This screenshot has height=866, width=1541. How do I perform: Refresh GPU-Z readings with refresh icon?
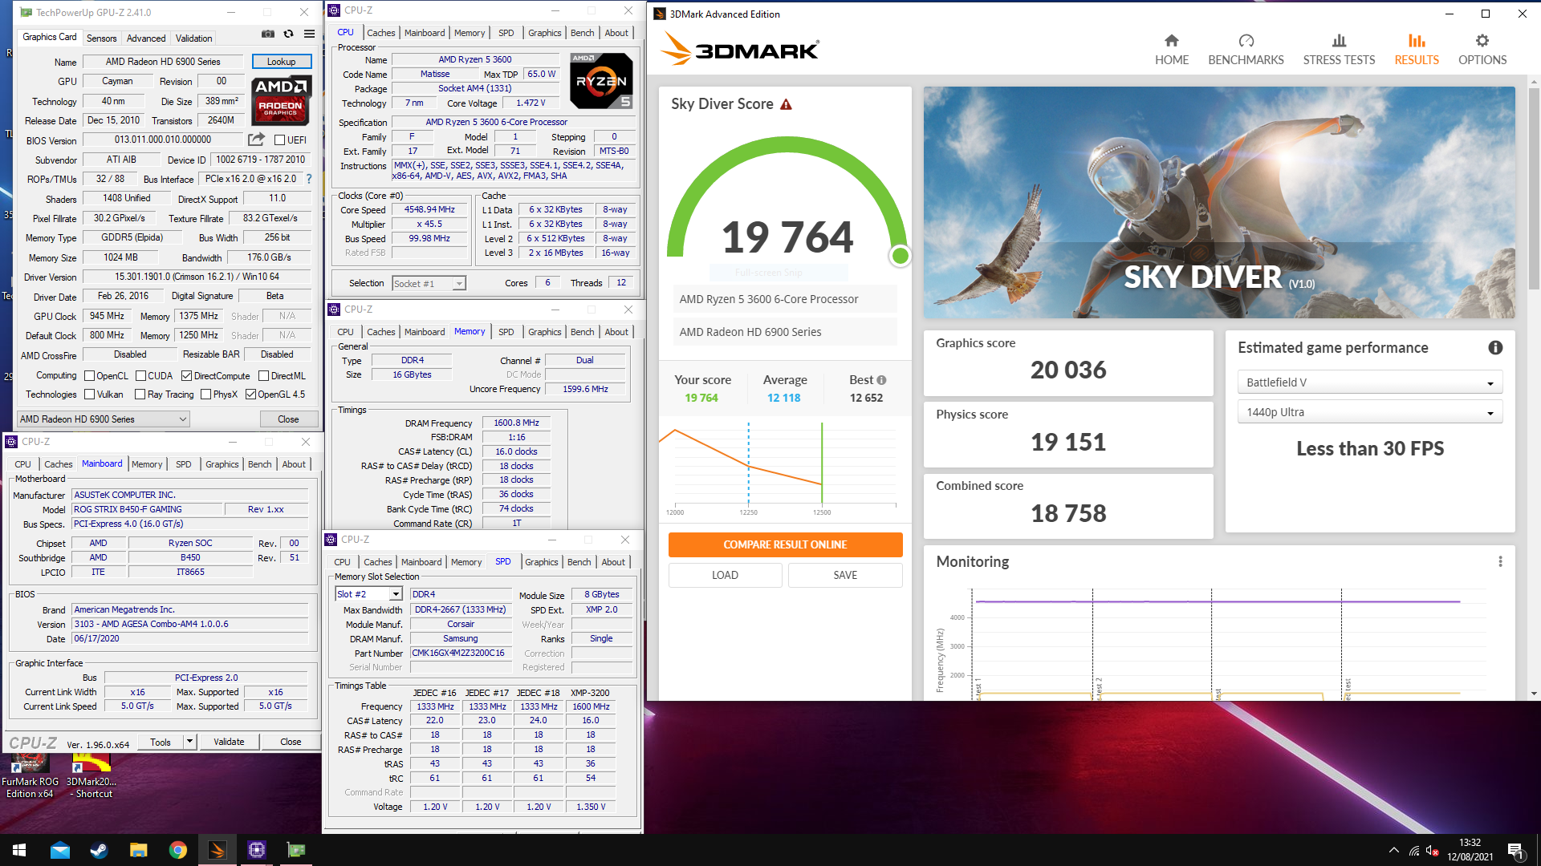point(288,34)
